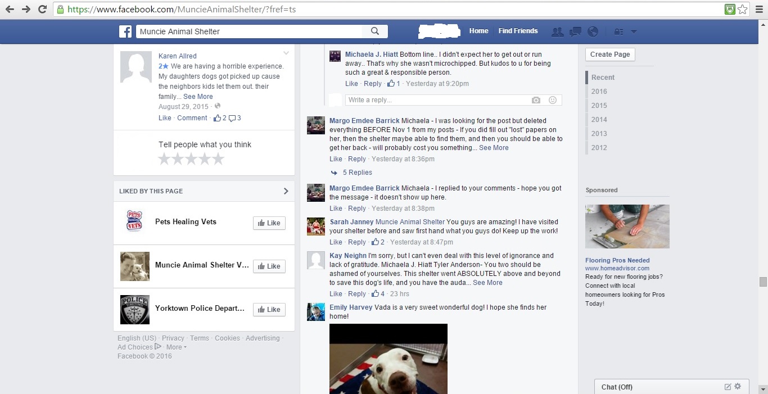Click the fifth rating star
This screenshot has width=768, height=394.
(x=218, y=159)
